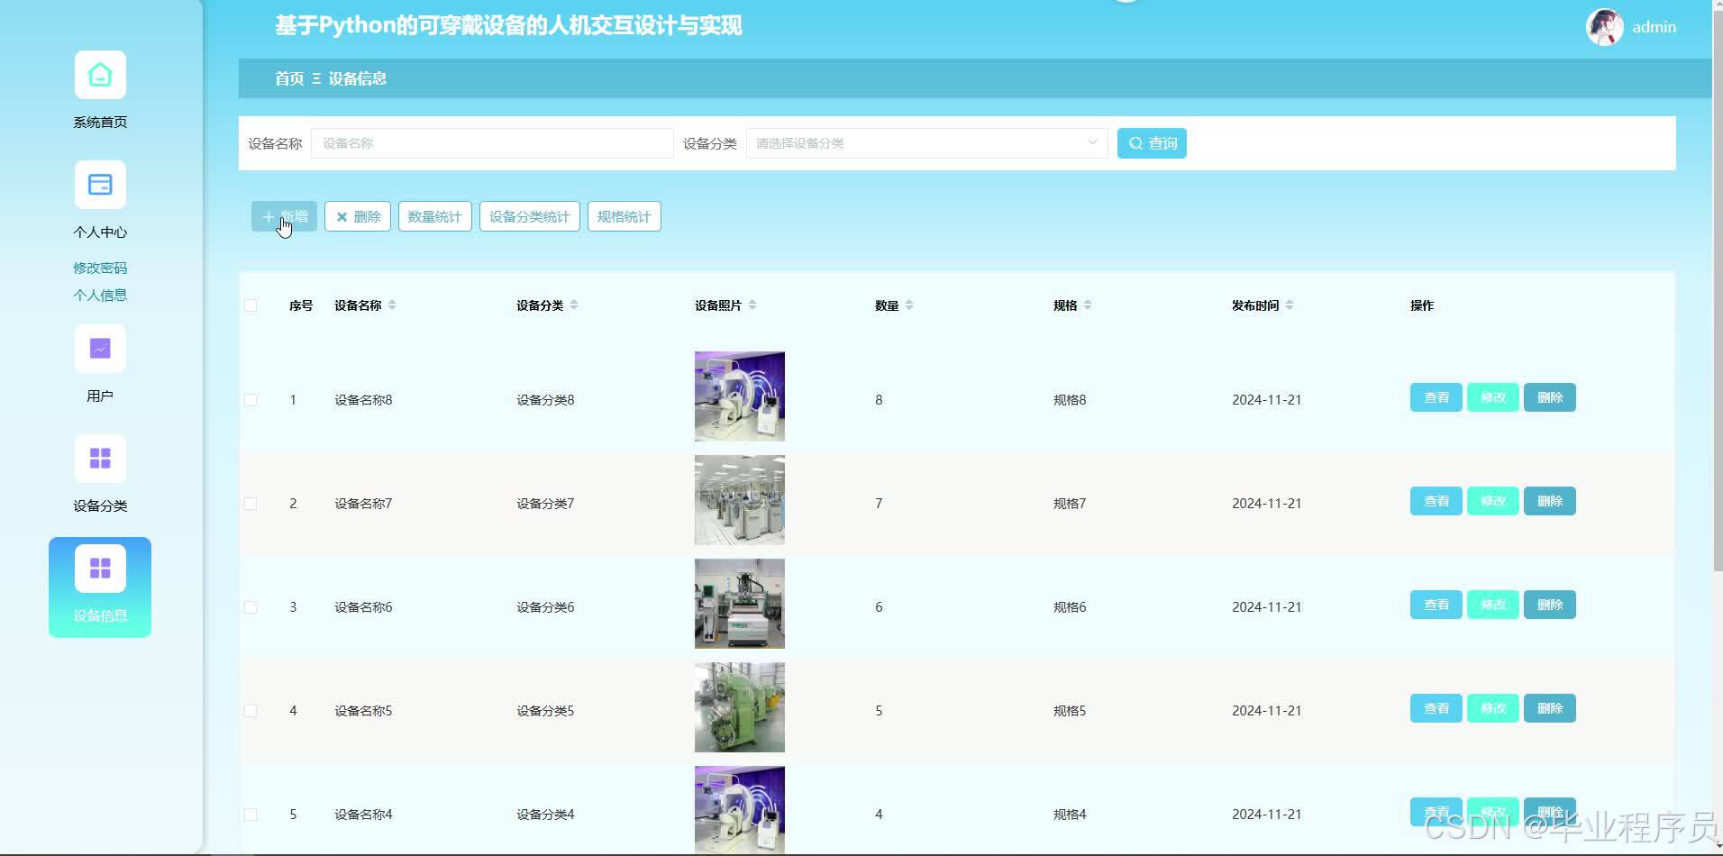Open the 设备分类 selection dropdown
Viewport: 1723px width, 856px height.
(926, 142)
